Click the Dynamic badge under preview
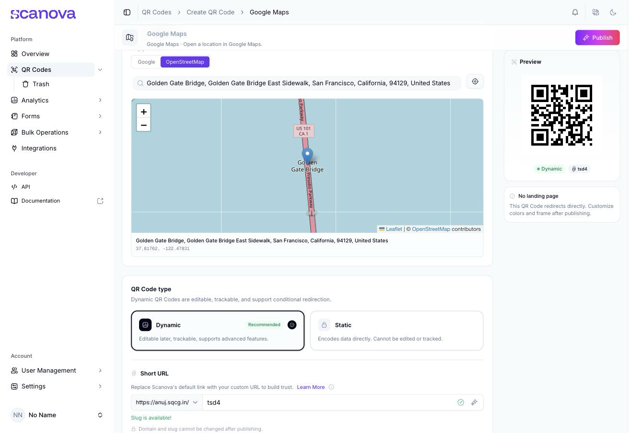This screenshot has height=433, width=631. click(549, 169)
